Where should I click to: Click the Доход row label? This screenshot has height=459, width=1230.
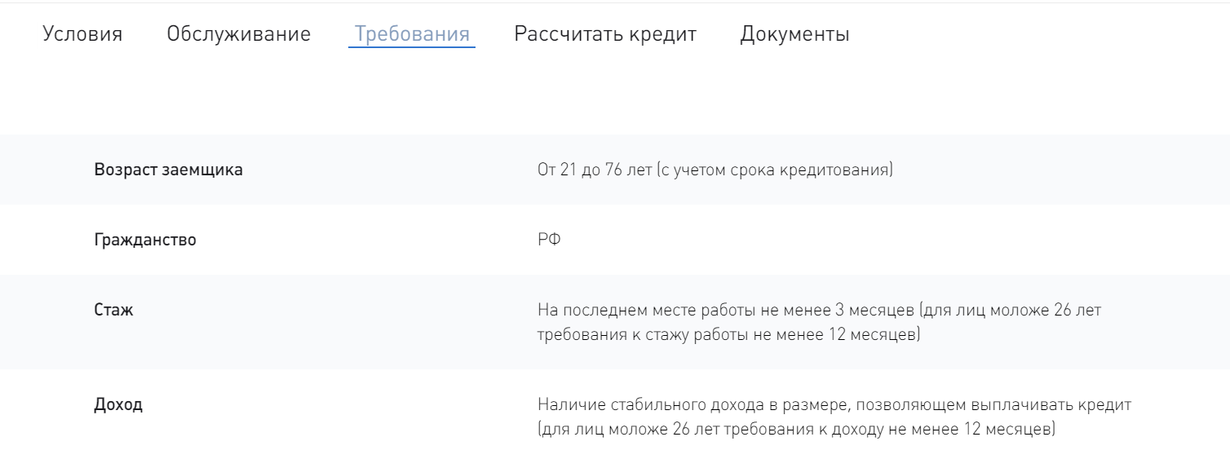tap(118, 405)
